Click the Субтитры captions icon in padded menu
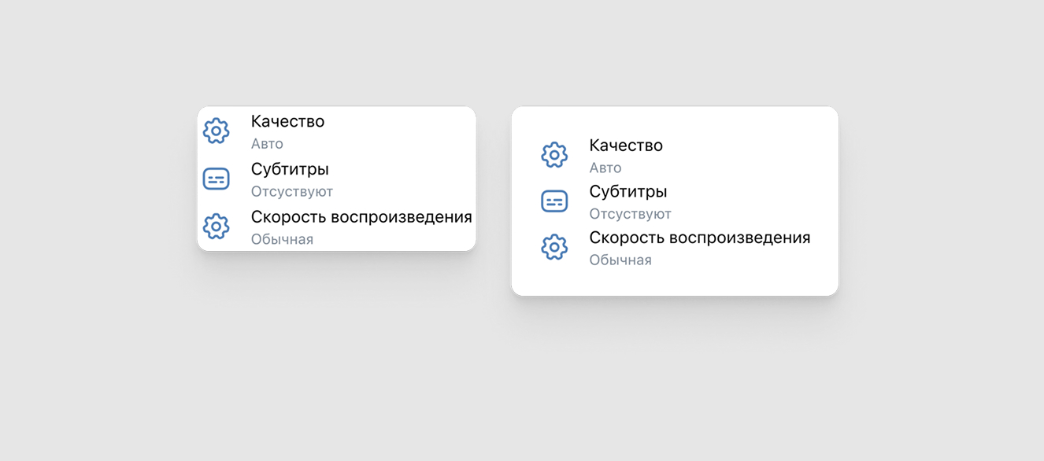 pyautogui.click(x=554, y=201)
